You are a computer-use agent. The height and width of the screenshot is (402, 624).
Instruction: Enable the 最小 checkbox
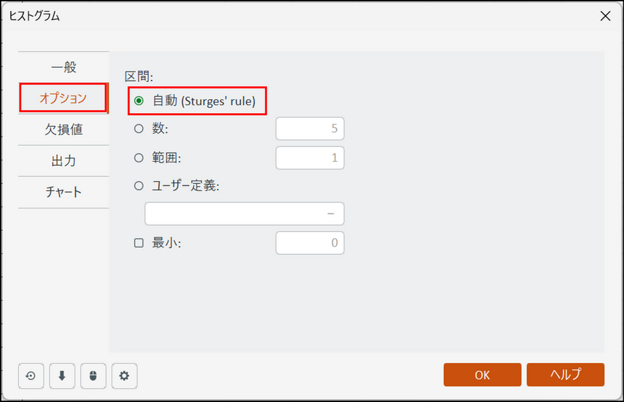tap(138, 243)
